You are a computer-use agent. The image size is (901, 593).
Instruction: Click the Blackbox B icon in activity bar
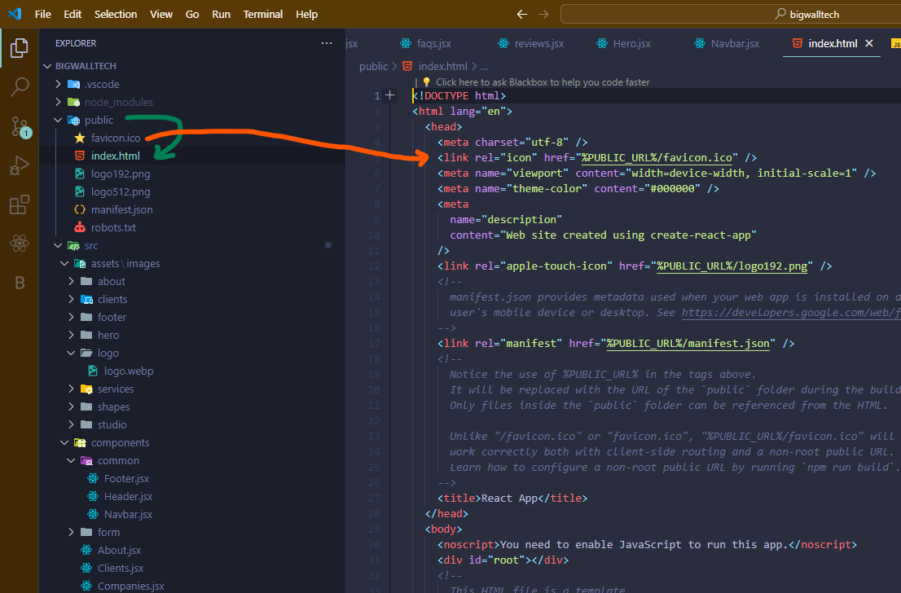click(20, 283)
